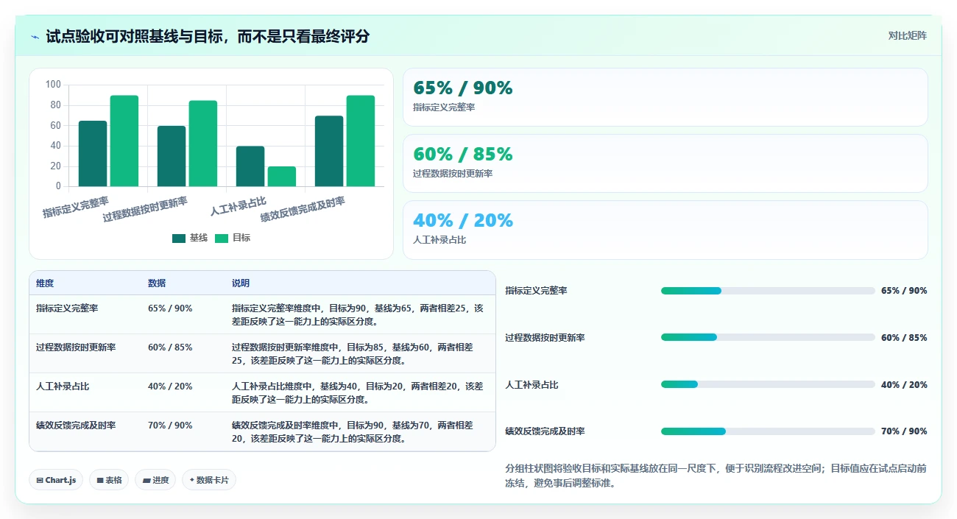Click the 人工补录占比 baseline bar in chart
The height and width of the screenshot is (519, 957).
tap(250, 166)
